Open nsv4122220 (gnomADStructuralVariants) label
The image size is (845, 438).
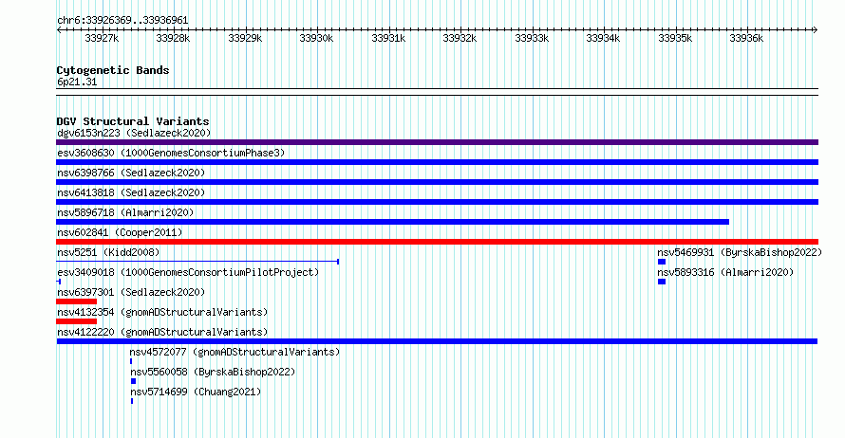[162, 332]
